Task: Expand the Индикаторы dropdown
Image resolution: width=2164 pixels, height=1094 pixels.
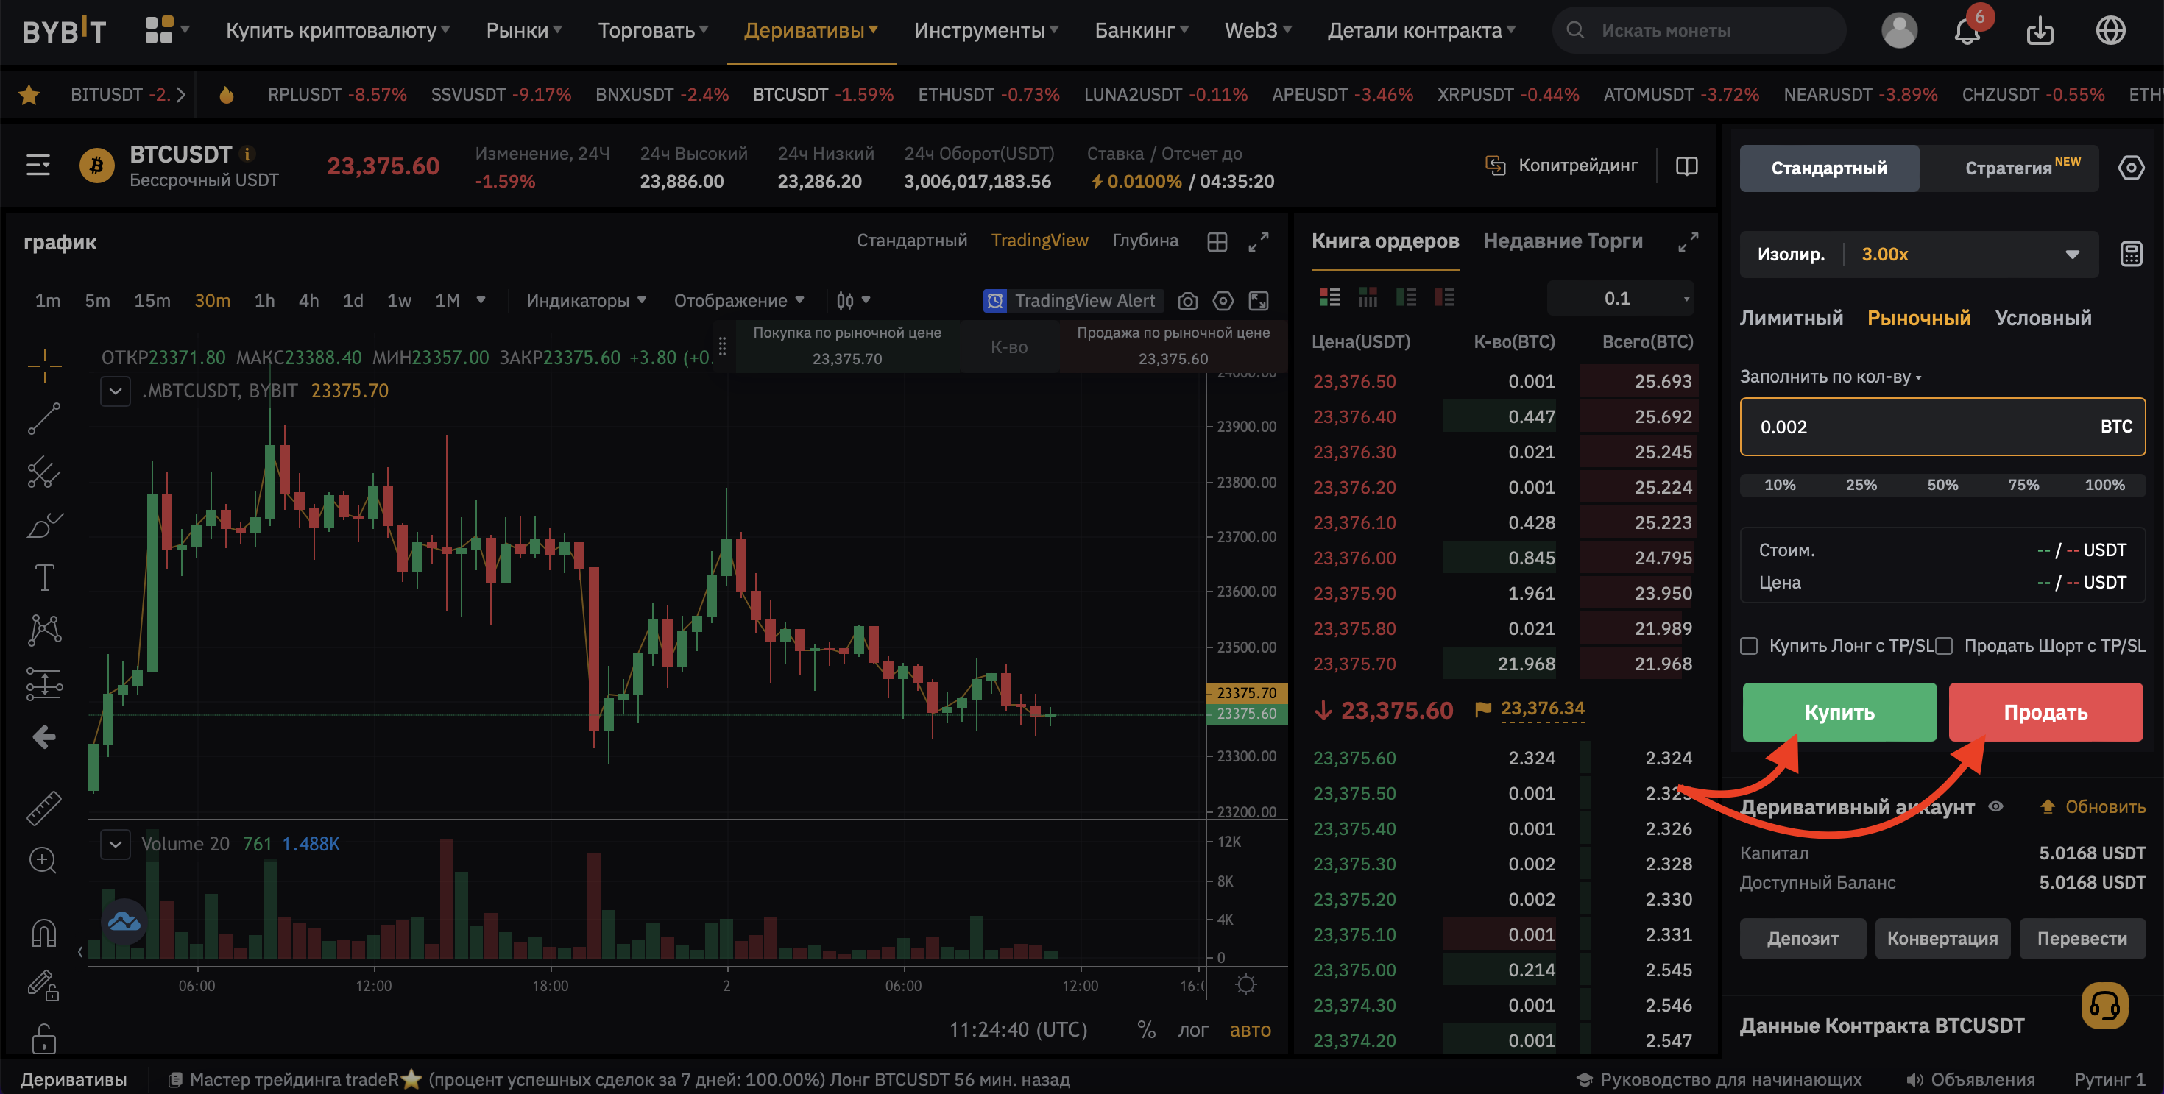Action: 585,301
